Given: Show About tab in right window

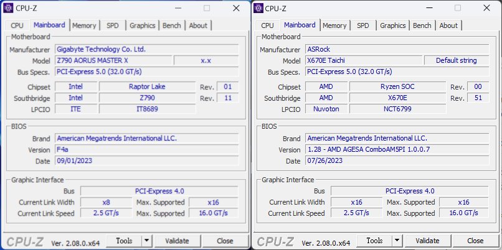Looking at the screenshot, I should pyautogui.click(x=448, y=25).
